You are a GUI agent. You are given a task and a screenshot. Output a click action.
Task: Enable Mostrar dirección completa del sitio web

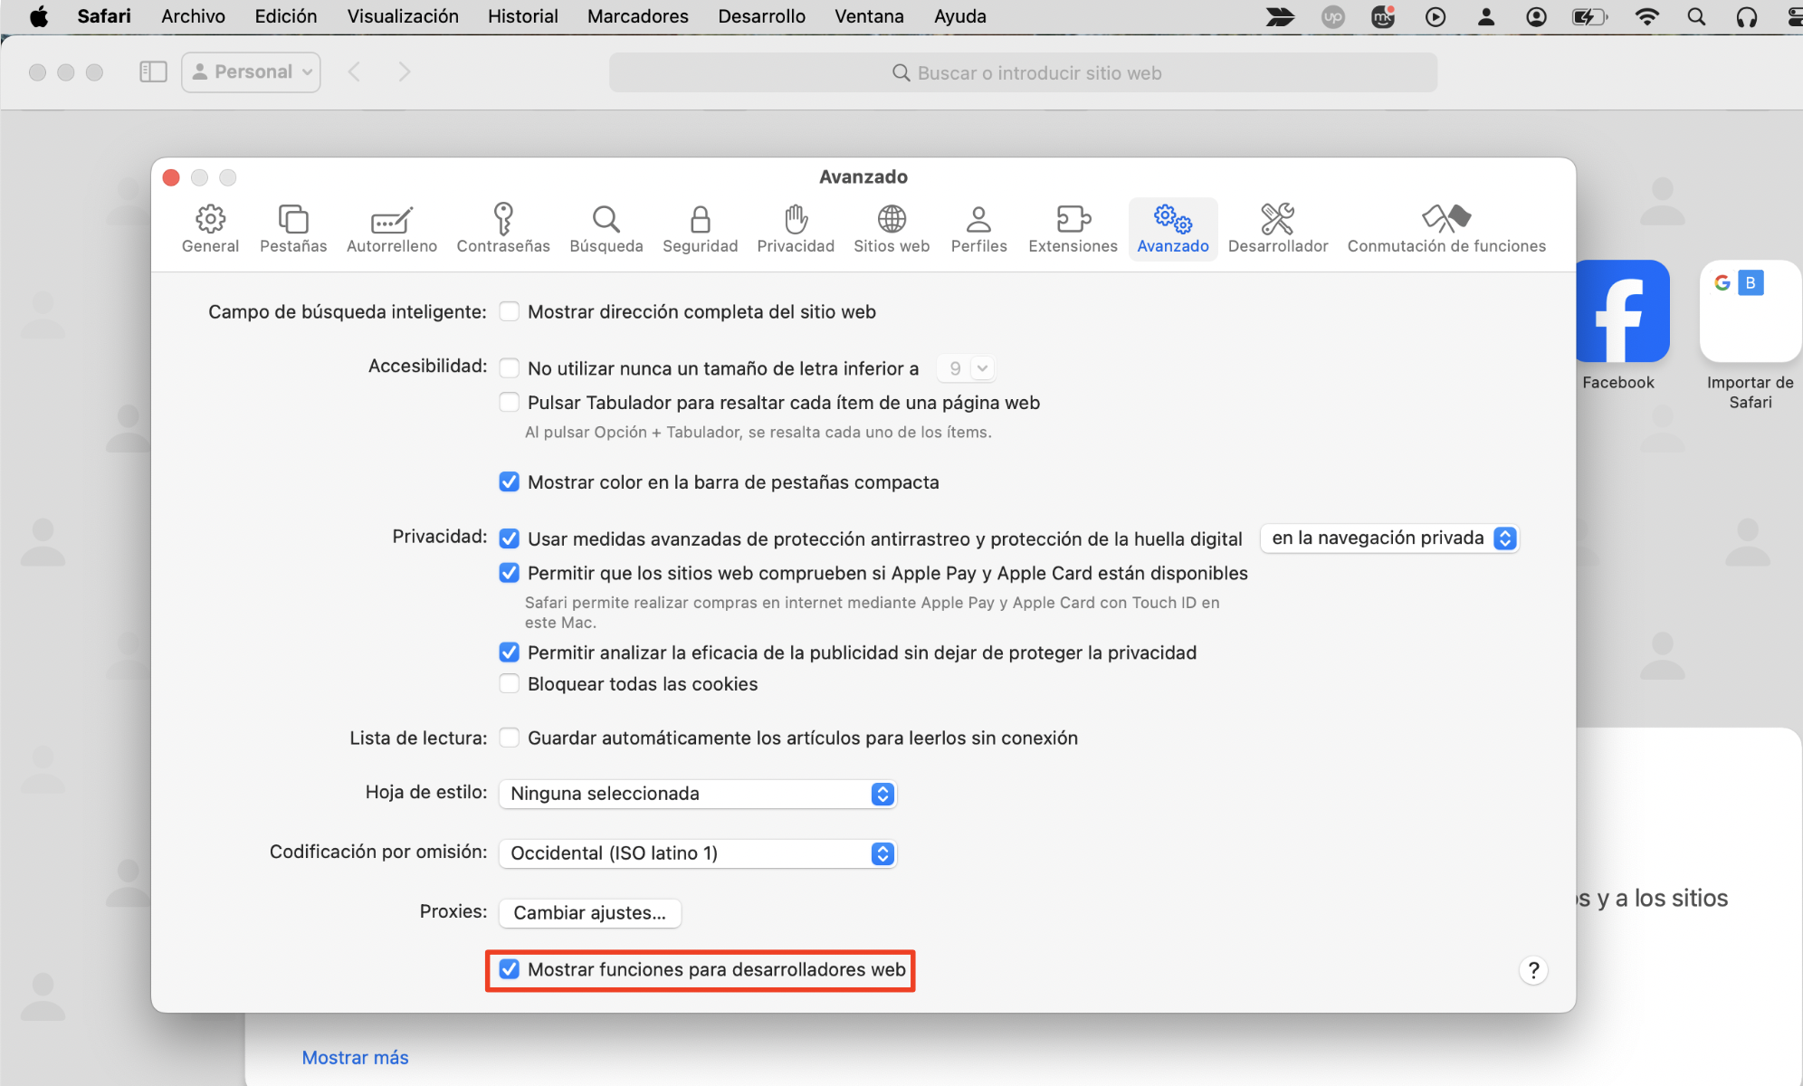510,311
